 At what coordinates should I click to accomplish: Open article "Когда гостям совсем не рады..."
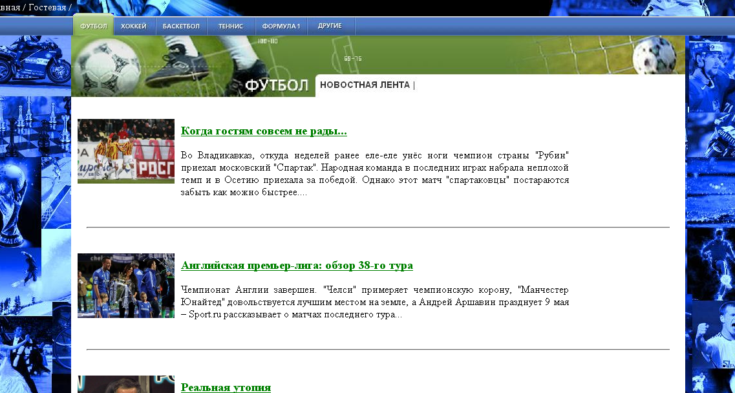[264, 131]
